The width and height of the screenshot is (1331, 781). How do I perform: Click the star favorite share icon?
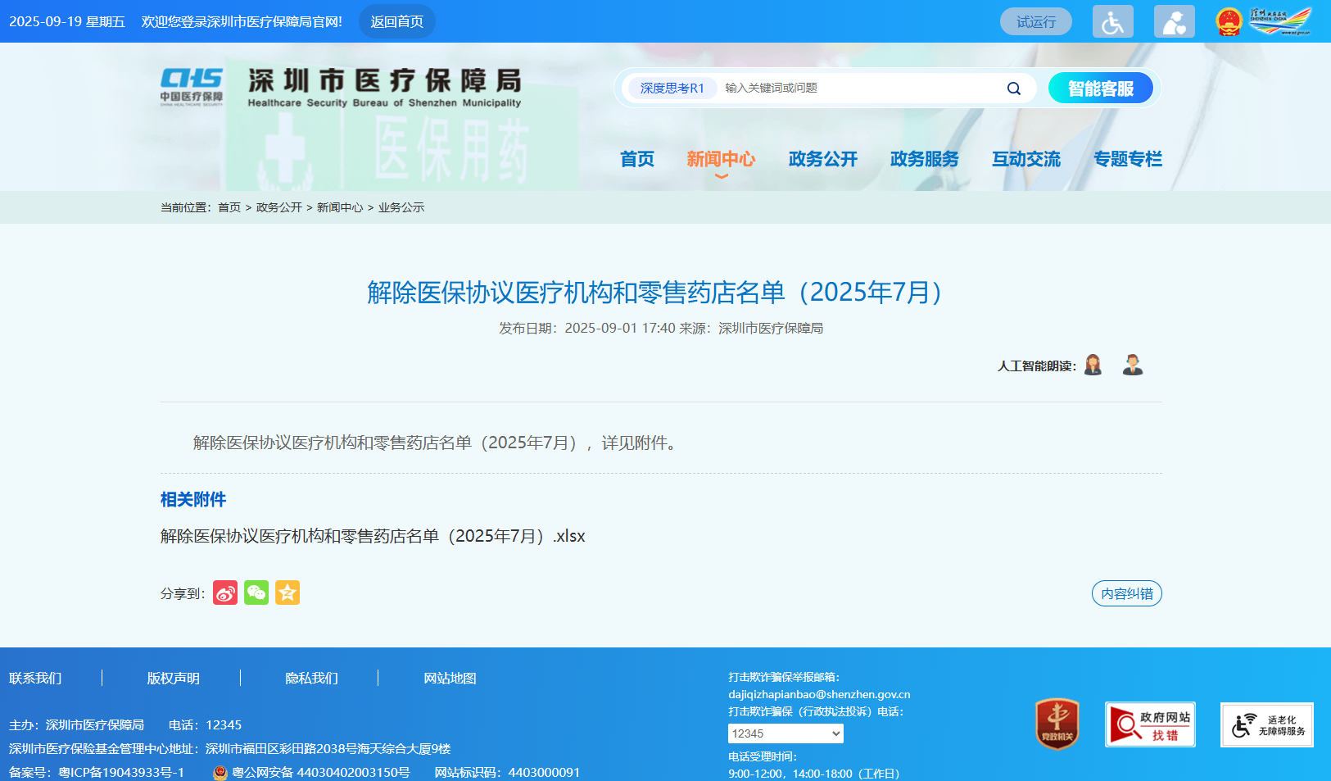pyautogui.click(x=287, y=593)
